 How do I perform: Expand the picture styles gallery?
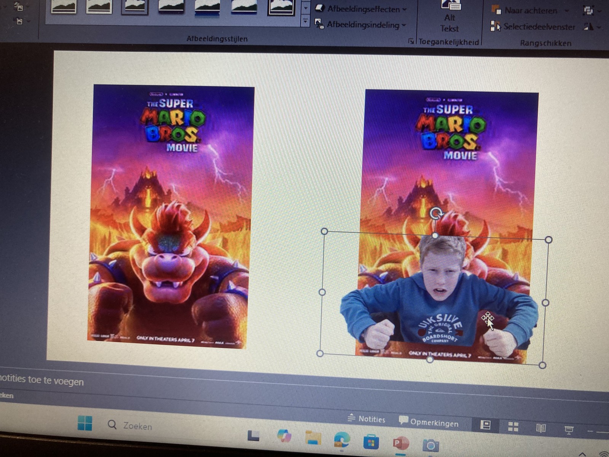coord(305,22)
